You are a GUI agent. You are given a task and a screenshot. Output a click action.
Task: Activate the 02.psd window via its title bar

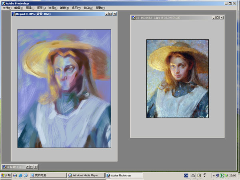(64, 14)
